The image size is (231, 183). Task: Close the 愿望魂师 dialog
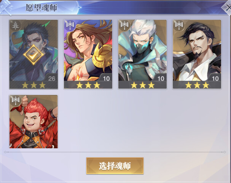(227, 7)
